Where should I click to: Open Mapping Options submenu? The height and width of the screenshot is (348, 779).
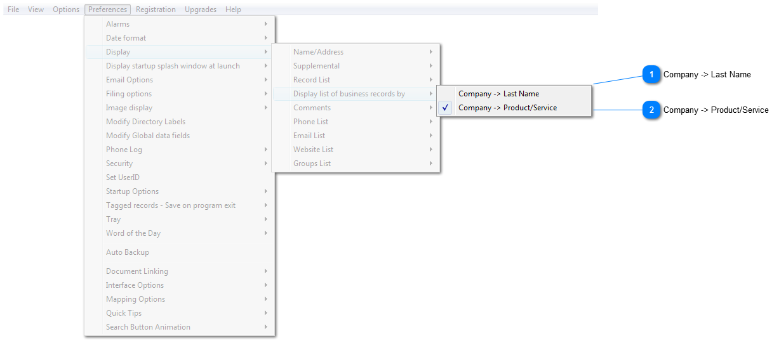180,299
